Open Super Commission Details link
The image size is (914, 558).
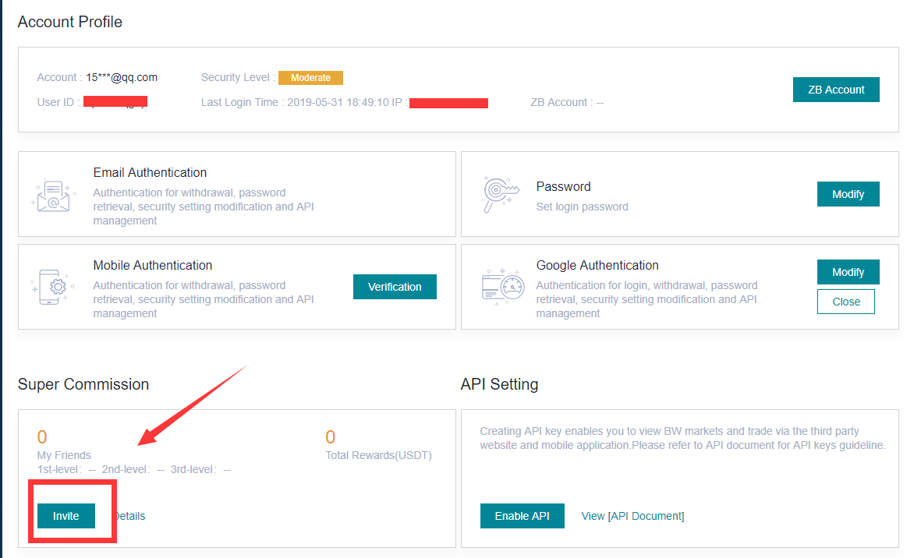130,516
